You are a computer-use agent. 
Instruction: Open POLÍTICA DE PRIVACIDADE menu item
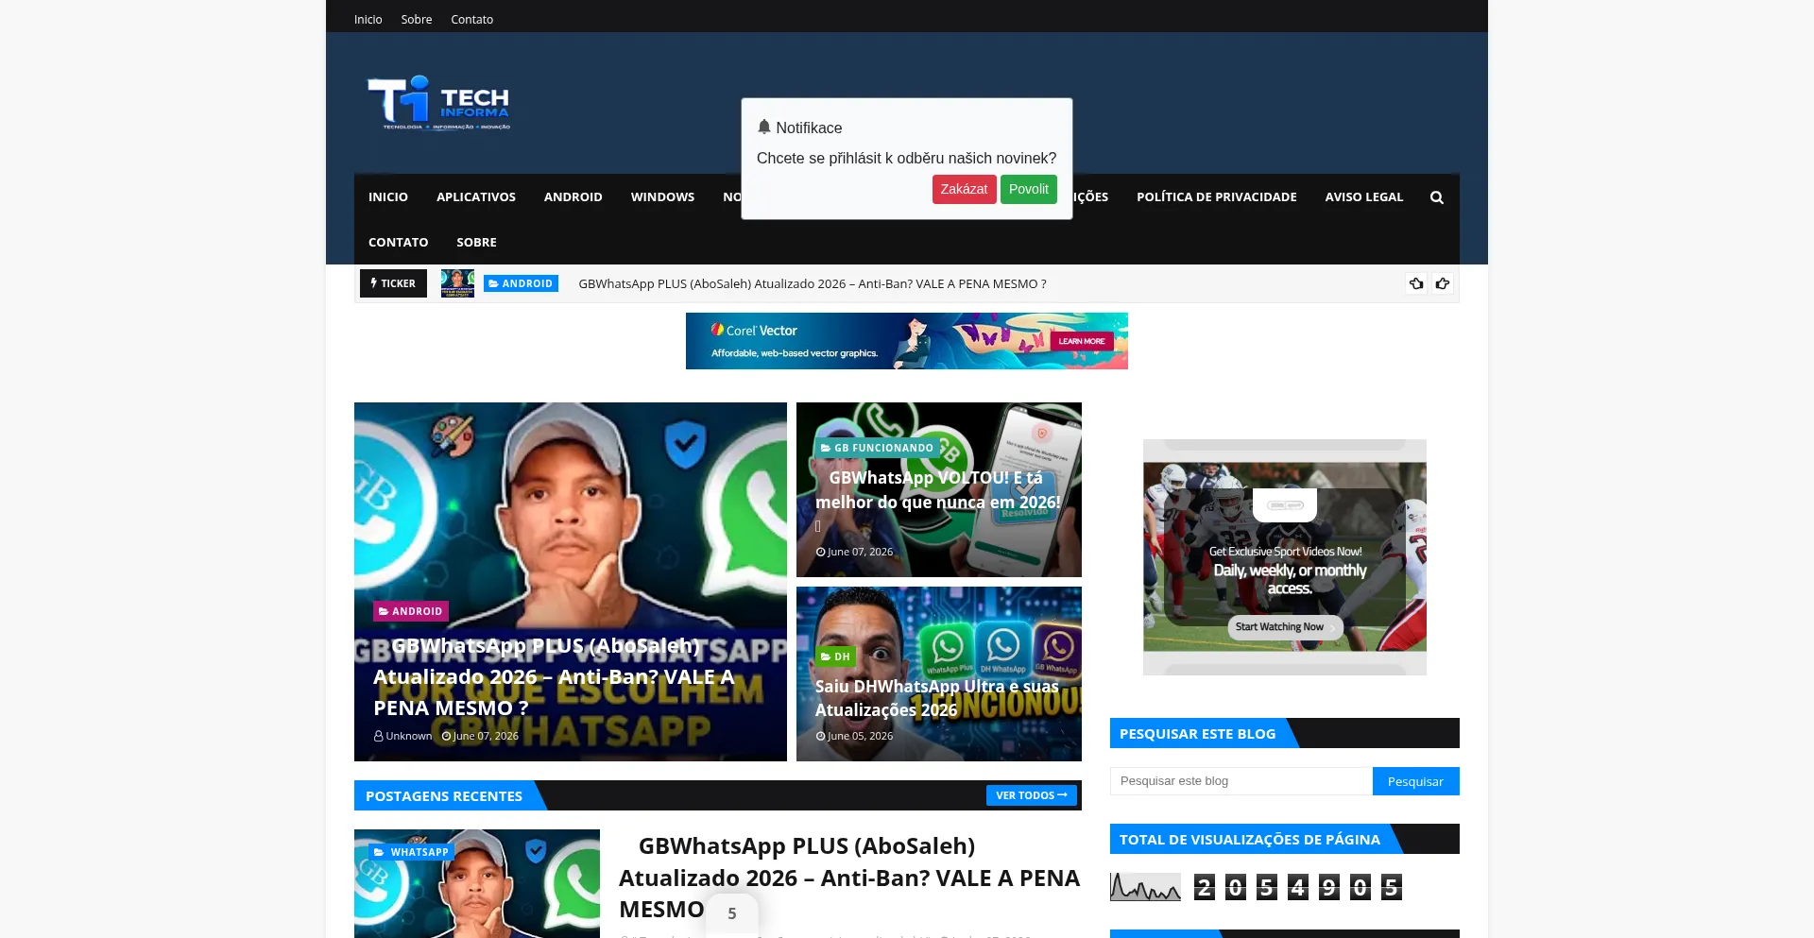(1216, 196)
